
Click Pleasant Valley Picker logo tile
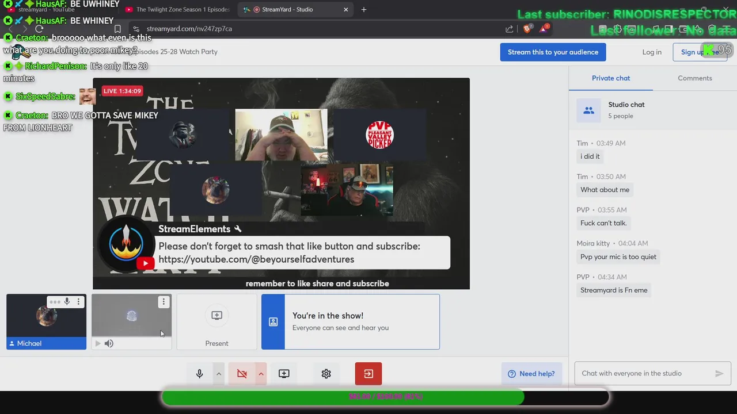tap(379, 135)
